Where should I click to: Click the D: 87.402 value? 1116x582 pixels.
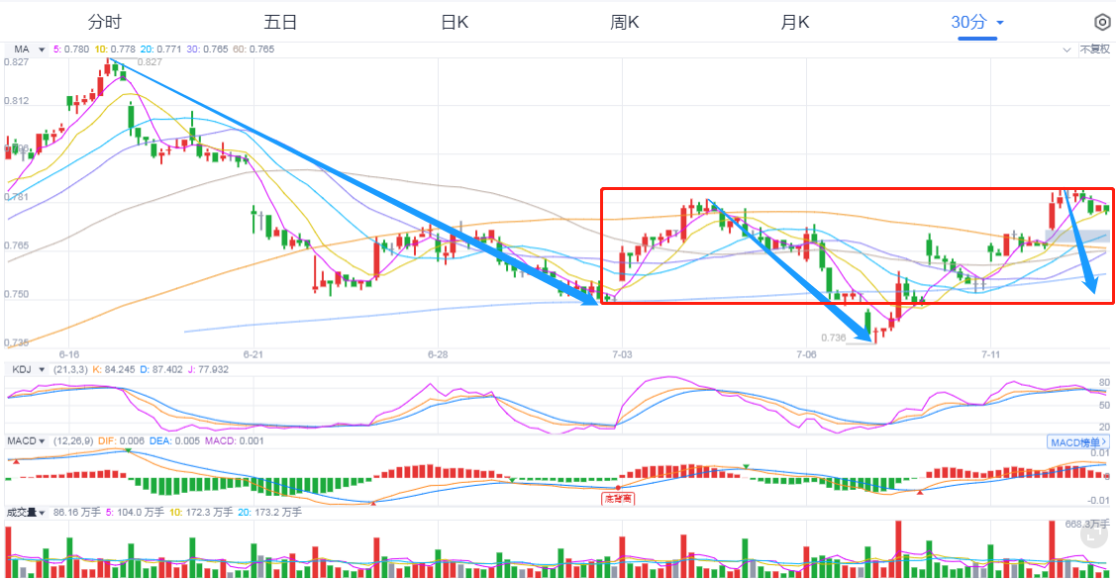click(161, 369)
